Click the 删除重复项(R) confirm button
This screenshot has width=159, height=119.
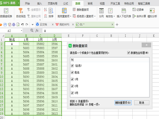coord(123,102)
